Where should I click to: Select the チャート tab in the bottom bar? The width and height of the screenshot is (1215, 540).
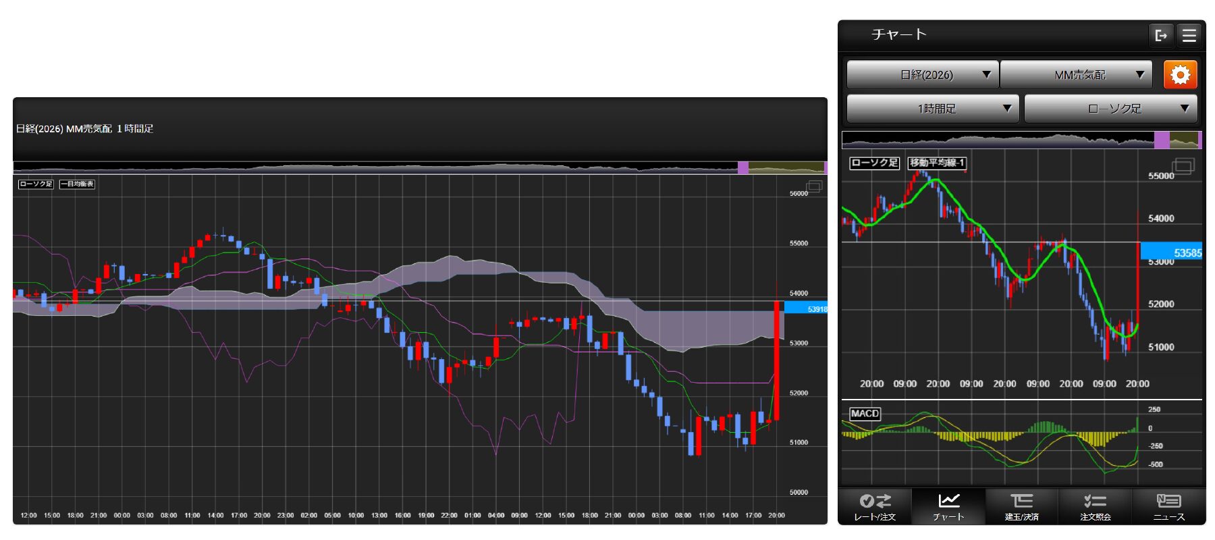[x=948, y=507]
